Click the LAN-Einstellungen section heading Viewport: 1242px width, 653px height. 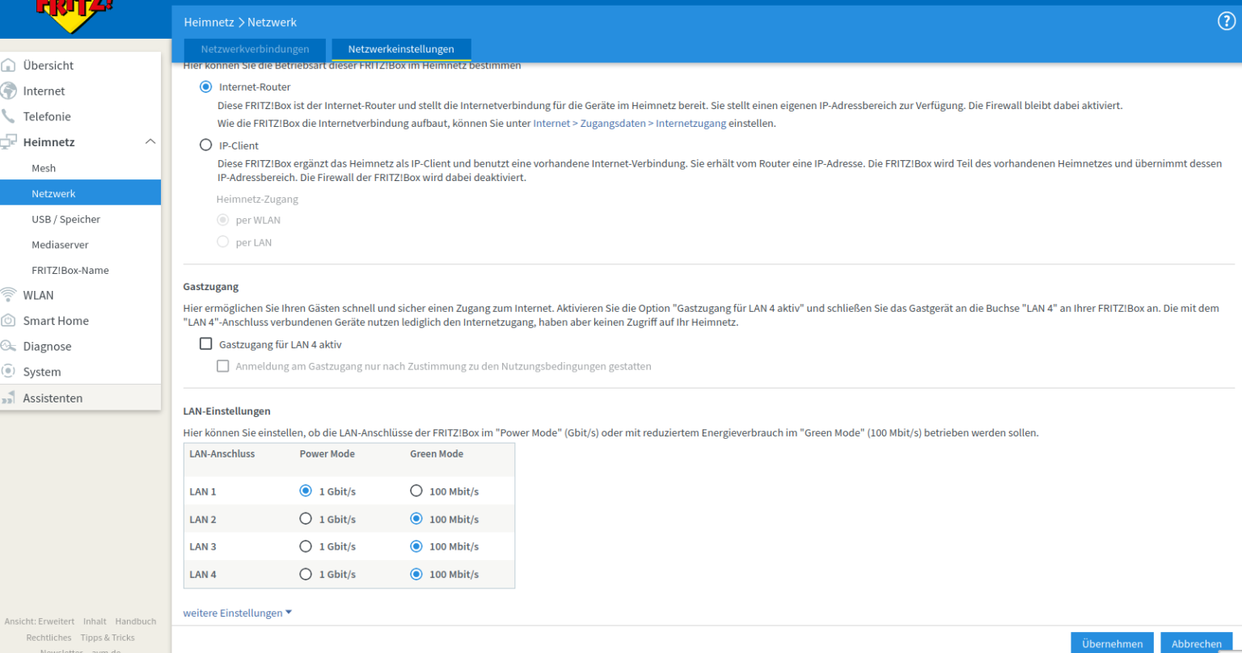point(227,411)
